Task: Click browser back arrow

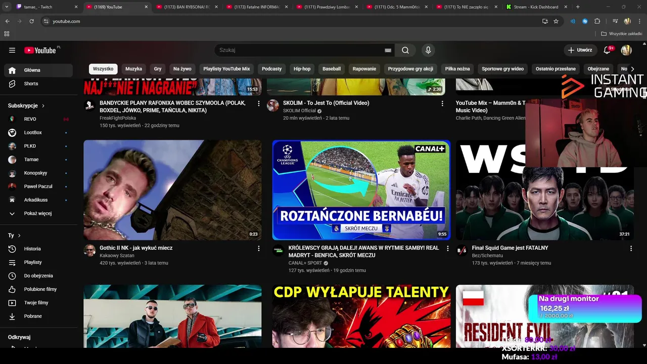Action: [7, 21]
